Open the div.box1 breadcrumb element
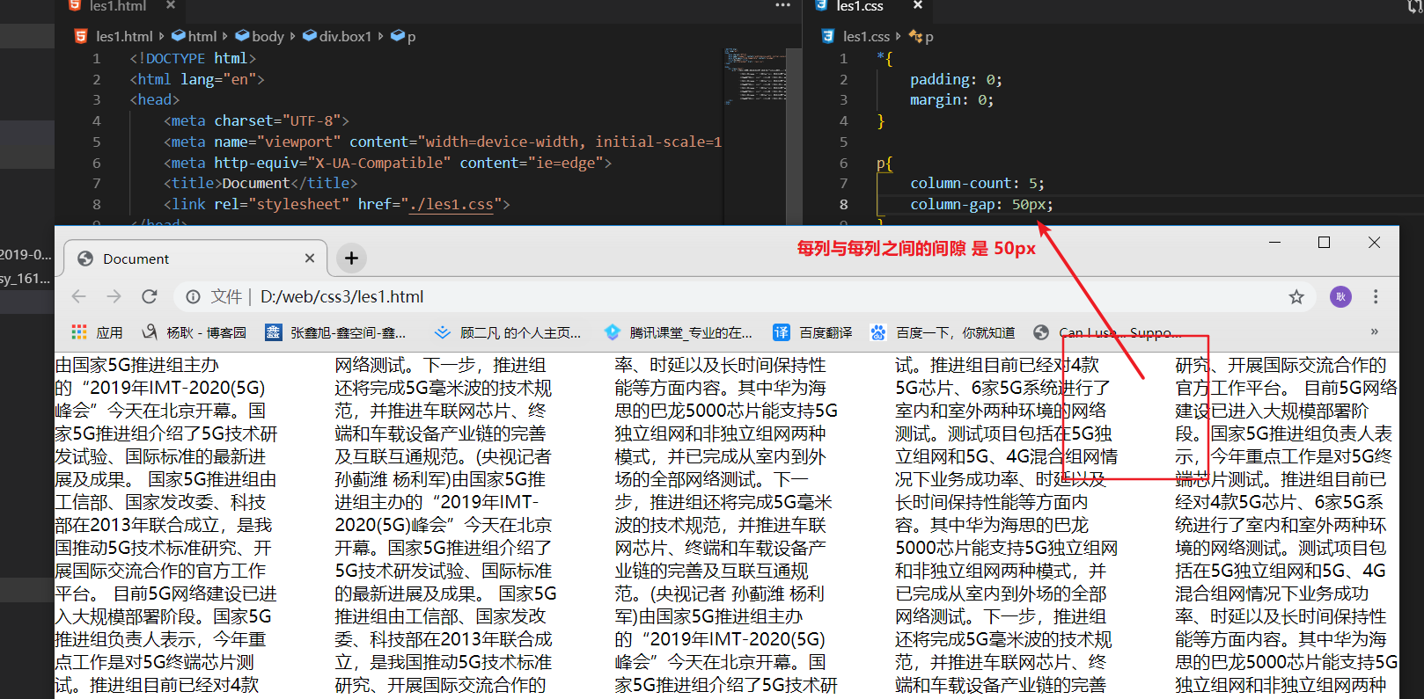Viewport: 1424px width, 699px height. tap(337, 36)
